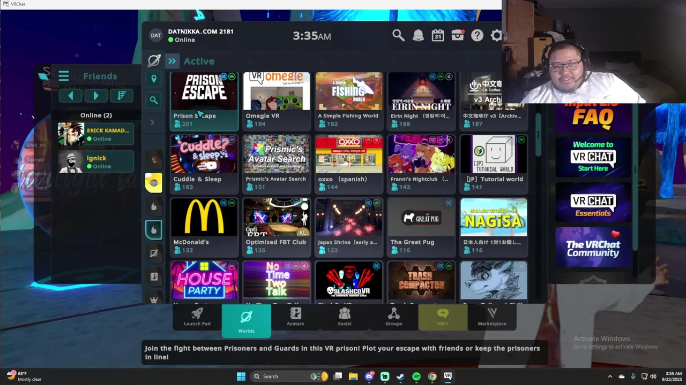686x385 pixels.
Task: Select the Cuddle & Sleep world card
Action: coord(204,164)
